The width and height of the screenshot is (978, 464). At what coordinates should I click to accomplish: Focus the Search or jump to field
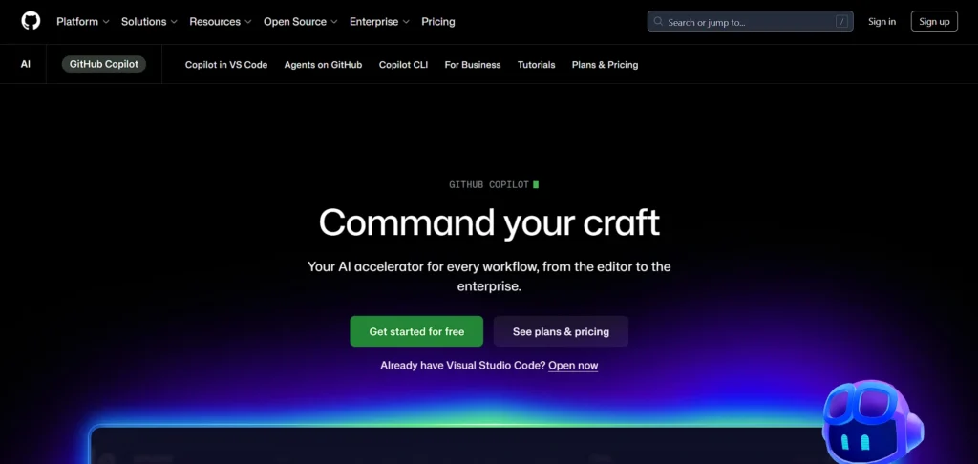751,22
